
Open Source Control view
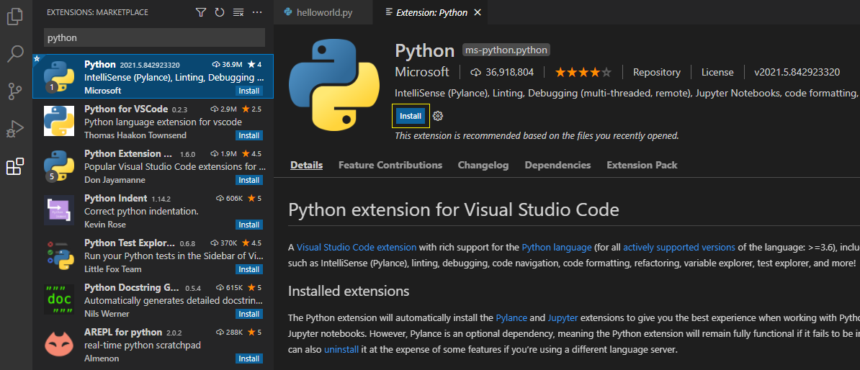(x=15, y=91)
